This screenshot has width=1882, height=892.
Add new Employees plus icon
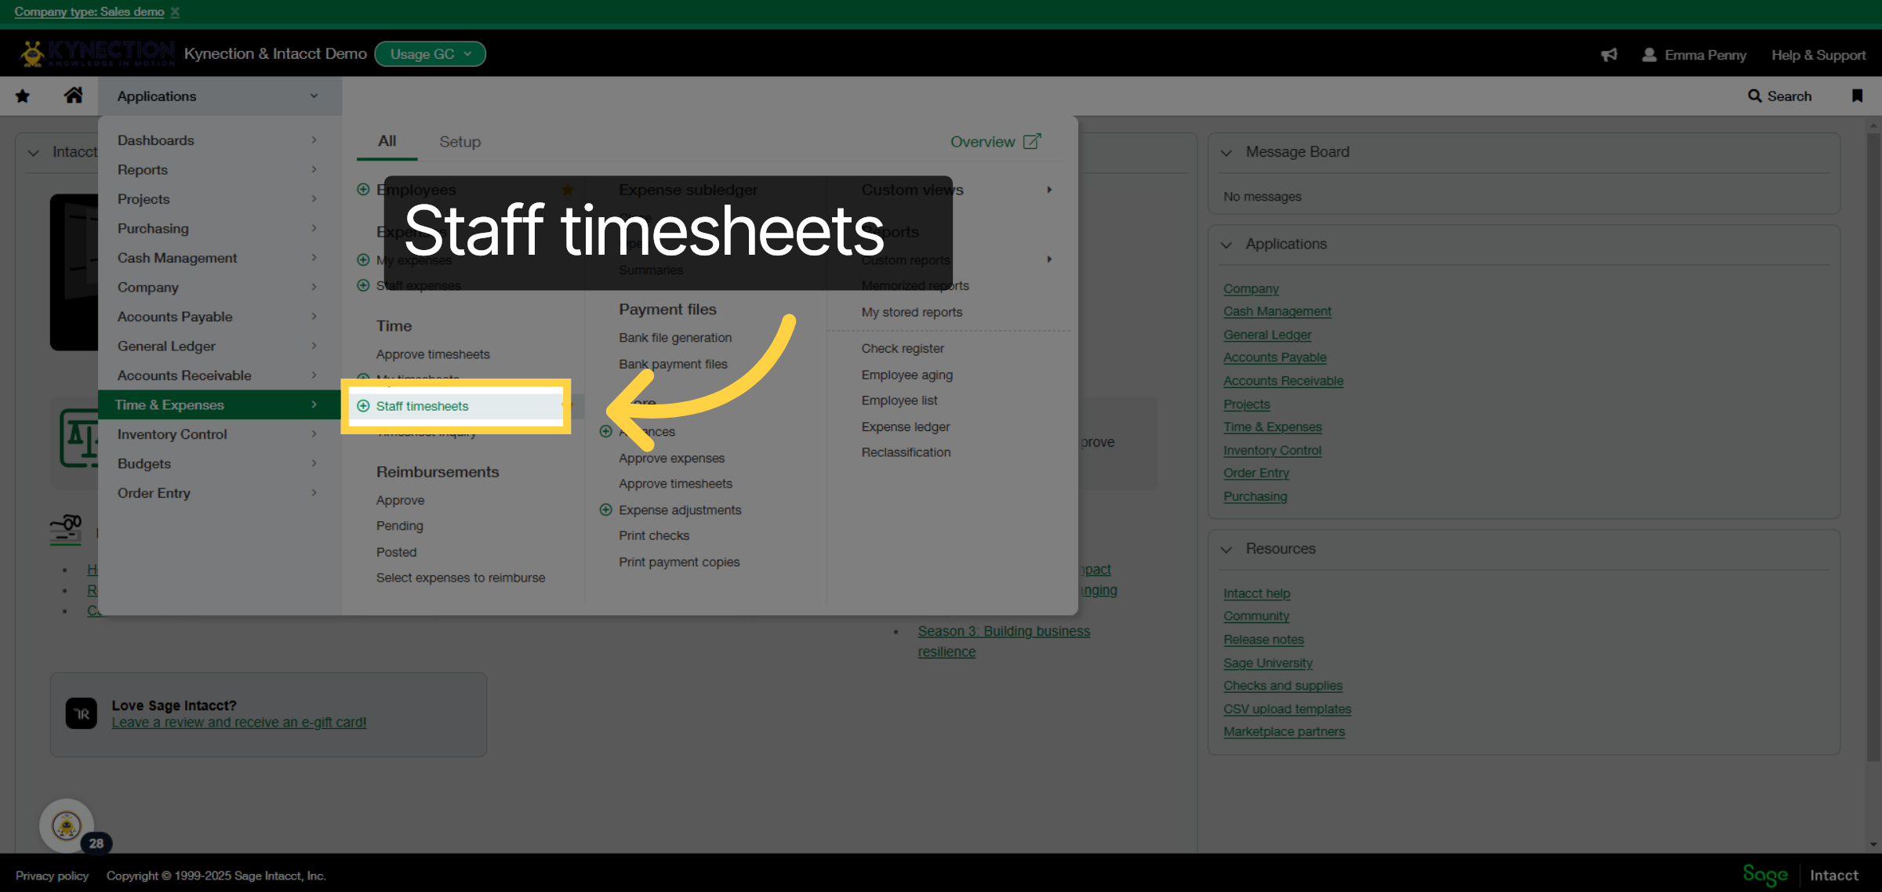click(363, 190)
